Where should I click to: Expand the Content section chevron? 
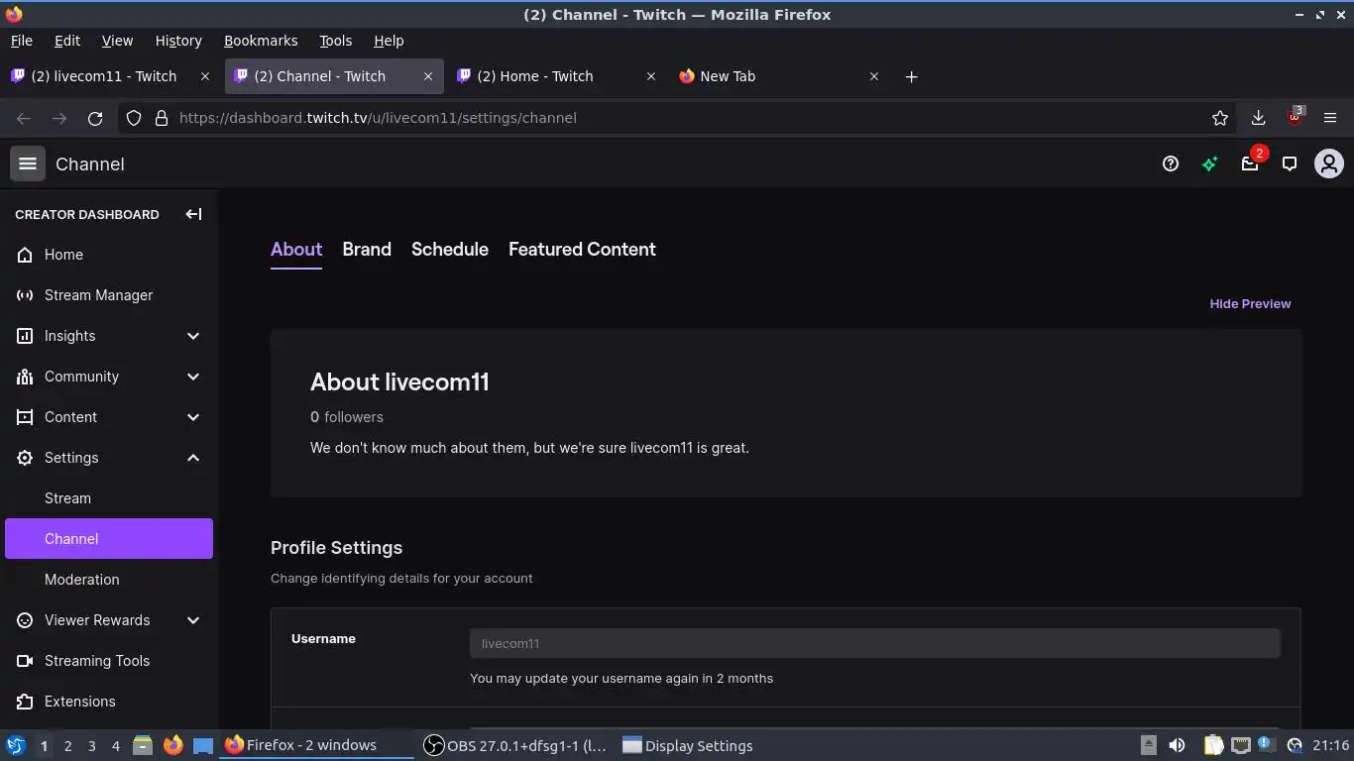click(193, 417)
